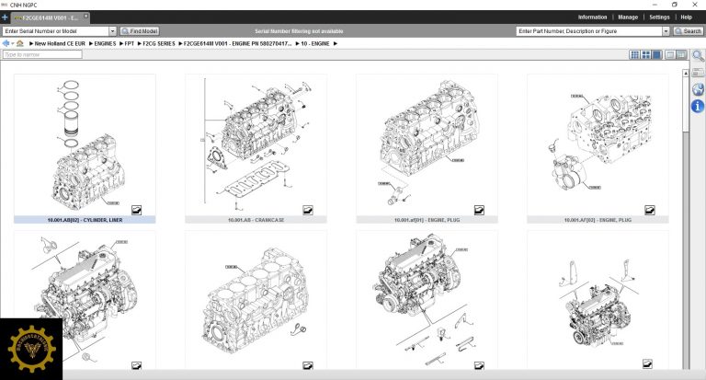Expand the arrow before F2CG SERIES breadcrumb

coord(140,44)
